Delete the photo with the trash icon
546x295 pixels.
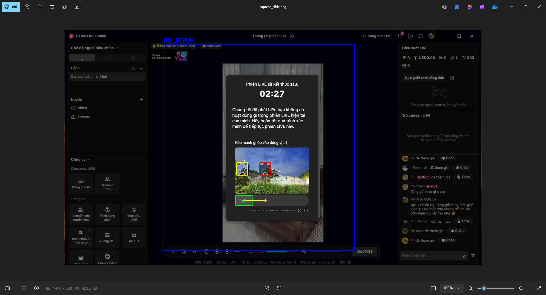click(40, 7)
